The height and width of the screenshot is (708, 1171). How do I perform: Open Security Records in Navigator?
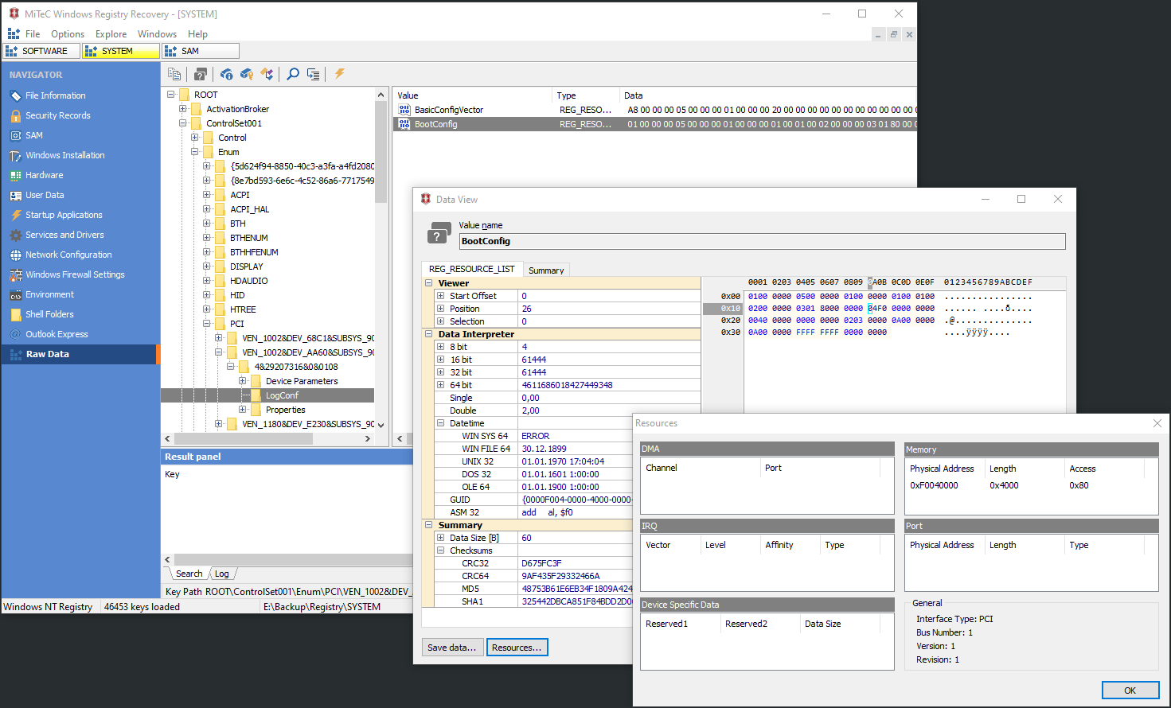point(57,115)
